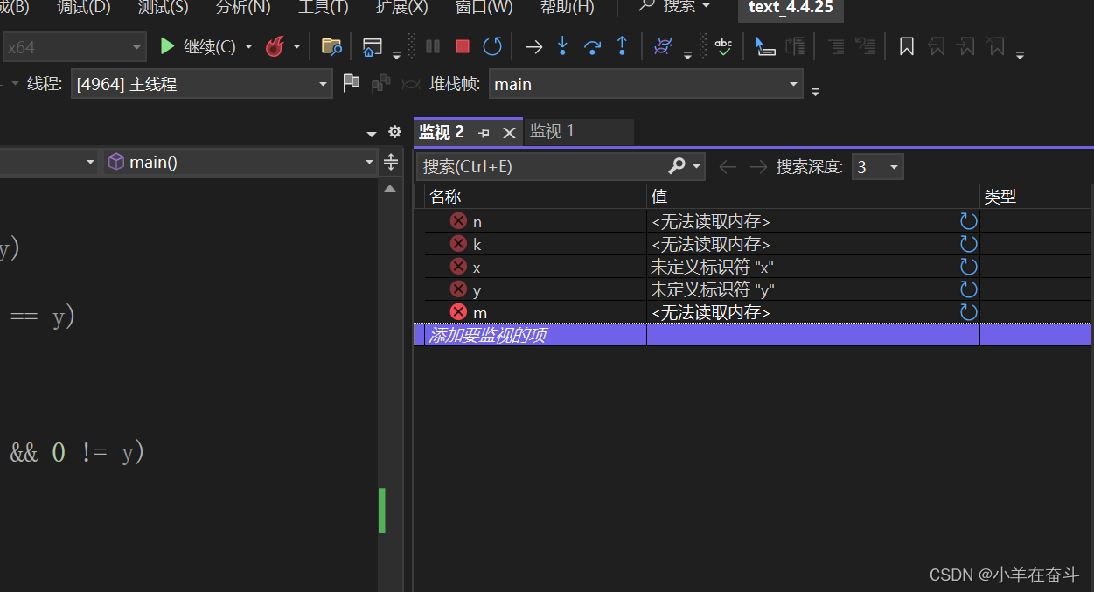Click the 类型 column header
Image resolution: width=1094 pixels, height=592 pixels.
[x=1036, y=197]
